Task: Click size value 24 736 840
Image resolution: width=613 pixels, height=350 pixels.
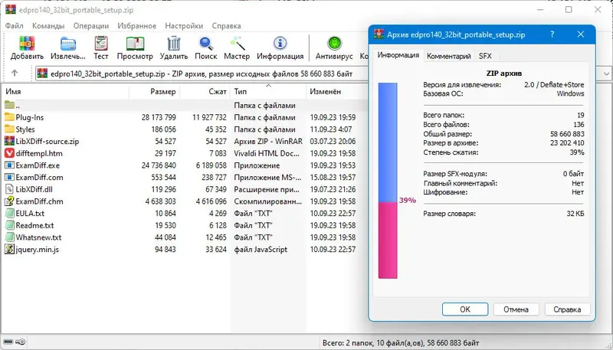Action: [159, 165]
